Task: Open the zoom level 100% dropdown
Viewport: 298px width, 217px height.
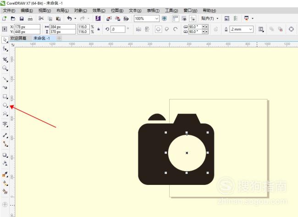Action: click(x=157, y=19)
